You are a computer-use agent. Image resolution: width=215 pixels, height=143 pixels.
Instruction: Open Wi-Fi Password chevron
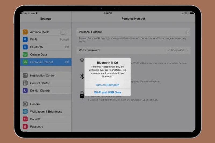point(187,50)
